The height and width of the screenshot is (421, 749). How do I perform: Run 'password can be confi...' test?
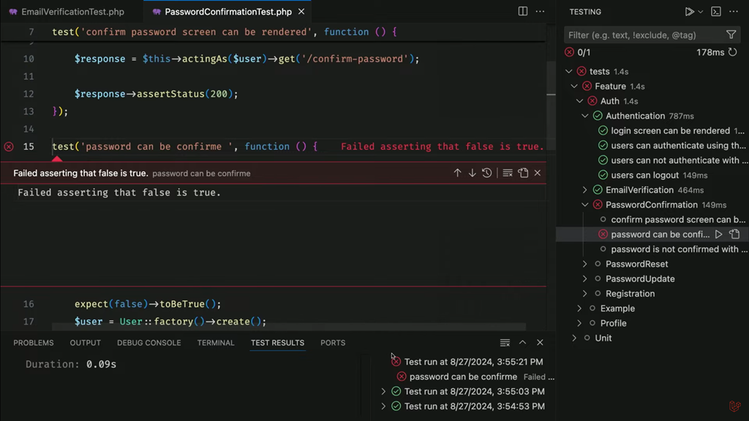click(718, 235)
